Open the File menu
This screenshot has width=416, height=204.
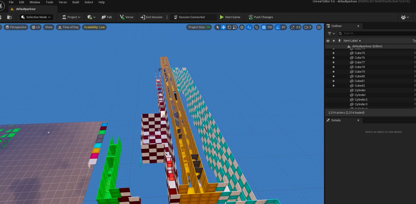click(11, 2)
